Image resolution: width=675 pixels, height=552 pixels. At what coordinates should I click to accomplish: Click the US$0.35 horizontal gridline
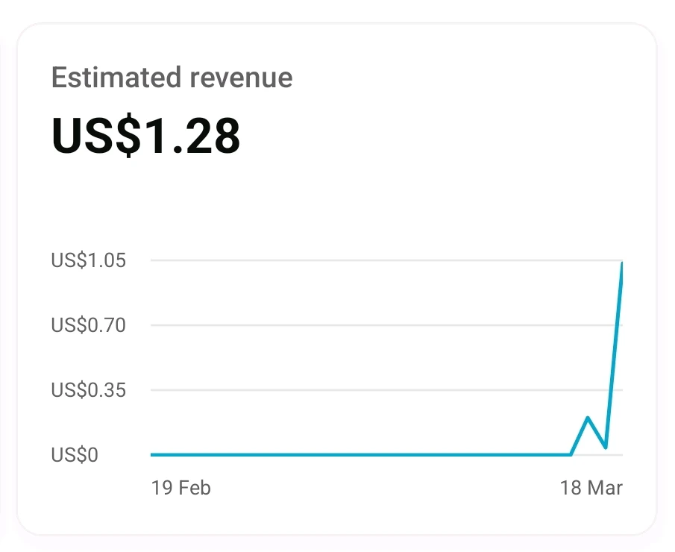pyautogui.click(x=373, y=390)
